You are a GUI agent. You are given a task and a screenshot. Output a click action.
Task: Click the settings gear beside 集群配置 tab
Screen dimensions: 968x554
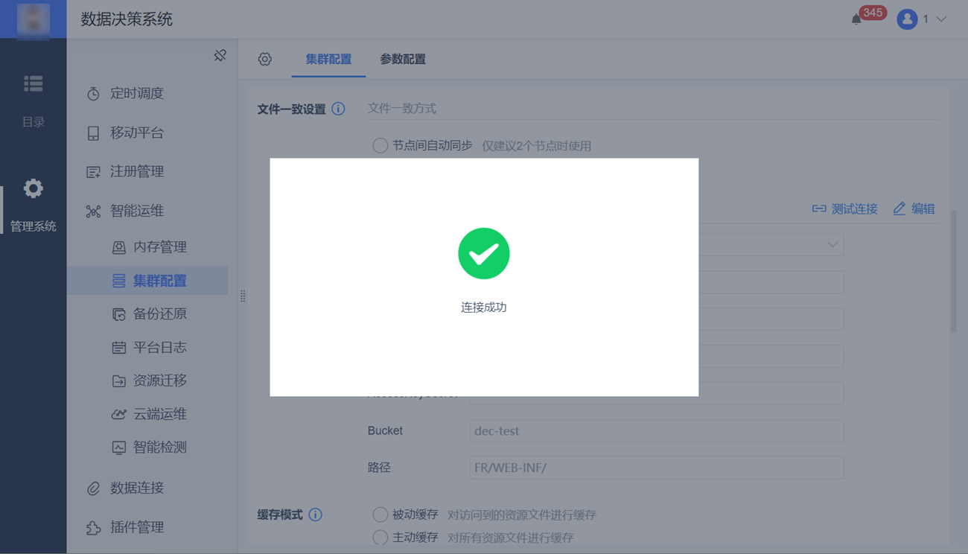click(265, 59)
